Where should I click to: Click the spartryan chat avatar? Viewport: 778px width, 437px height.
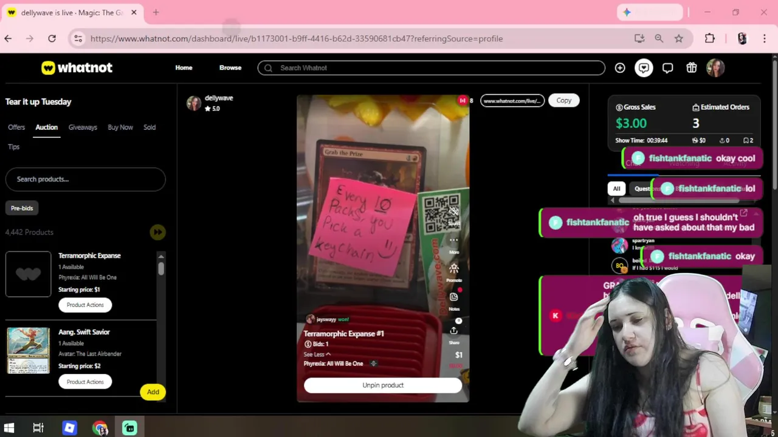coord(619,245)
